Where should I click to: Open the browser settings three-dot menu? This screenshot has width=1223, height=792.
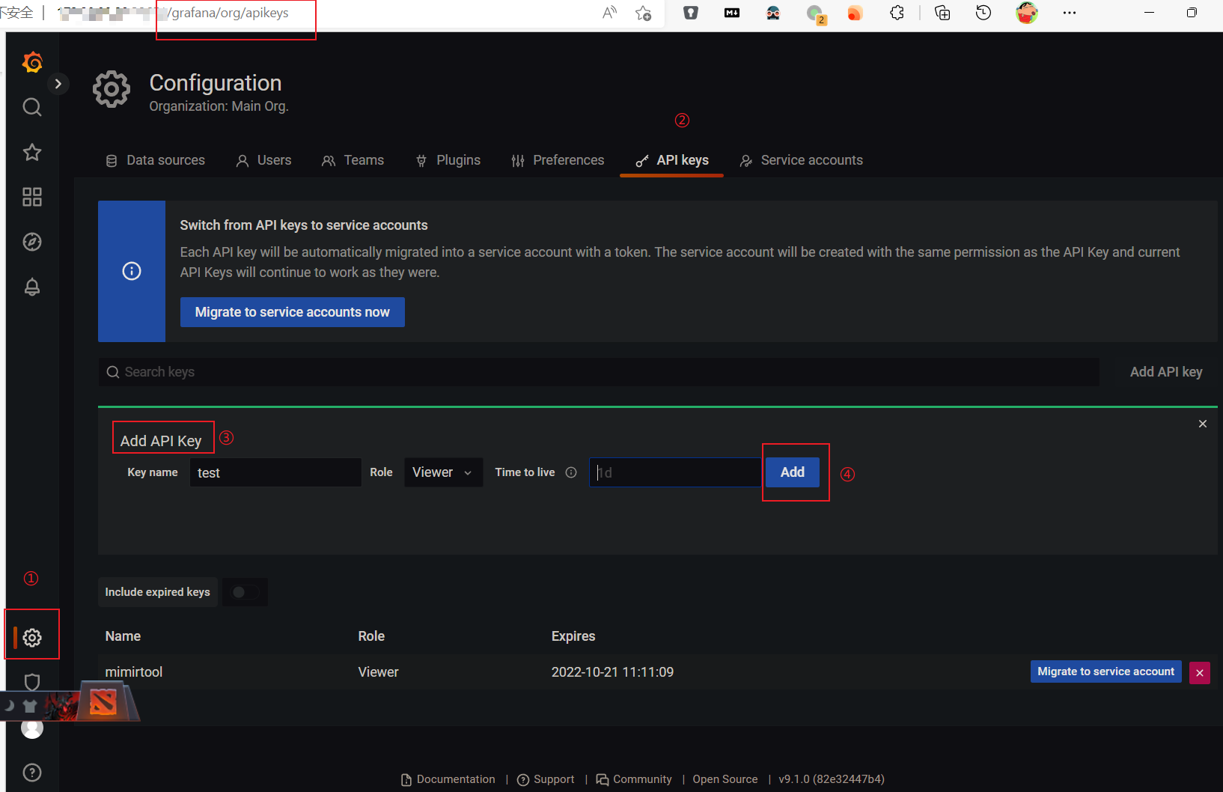(1070, 13)
